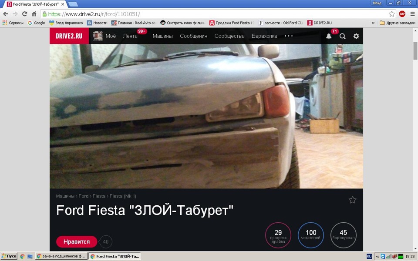Click the DRIVE2.RU logo

click(x=69, y=36)
